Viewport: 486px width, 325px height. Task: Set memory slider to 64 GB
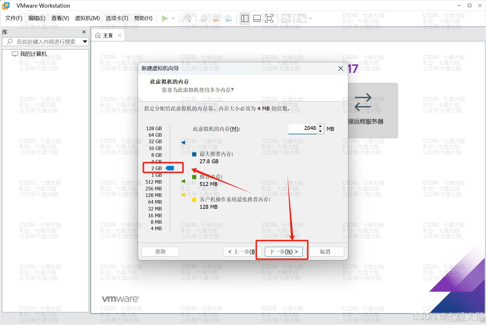click(x=155, y=135)
